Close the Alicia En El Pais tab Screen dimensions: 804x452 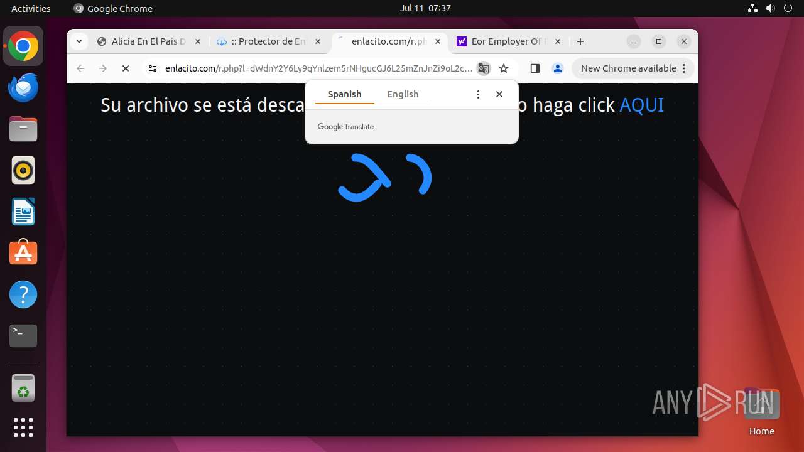198,41
